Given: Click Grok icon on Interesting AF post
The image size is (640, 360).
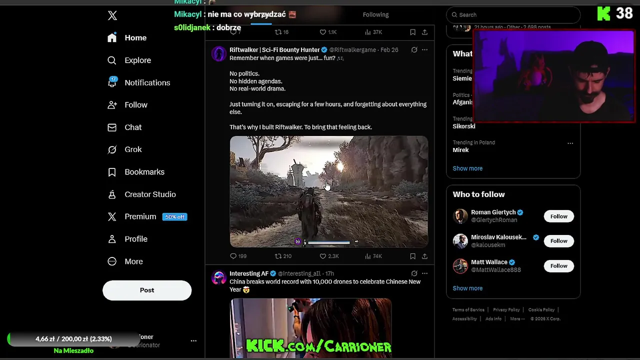Looking at the screenshot, I should [414, 274].
